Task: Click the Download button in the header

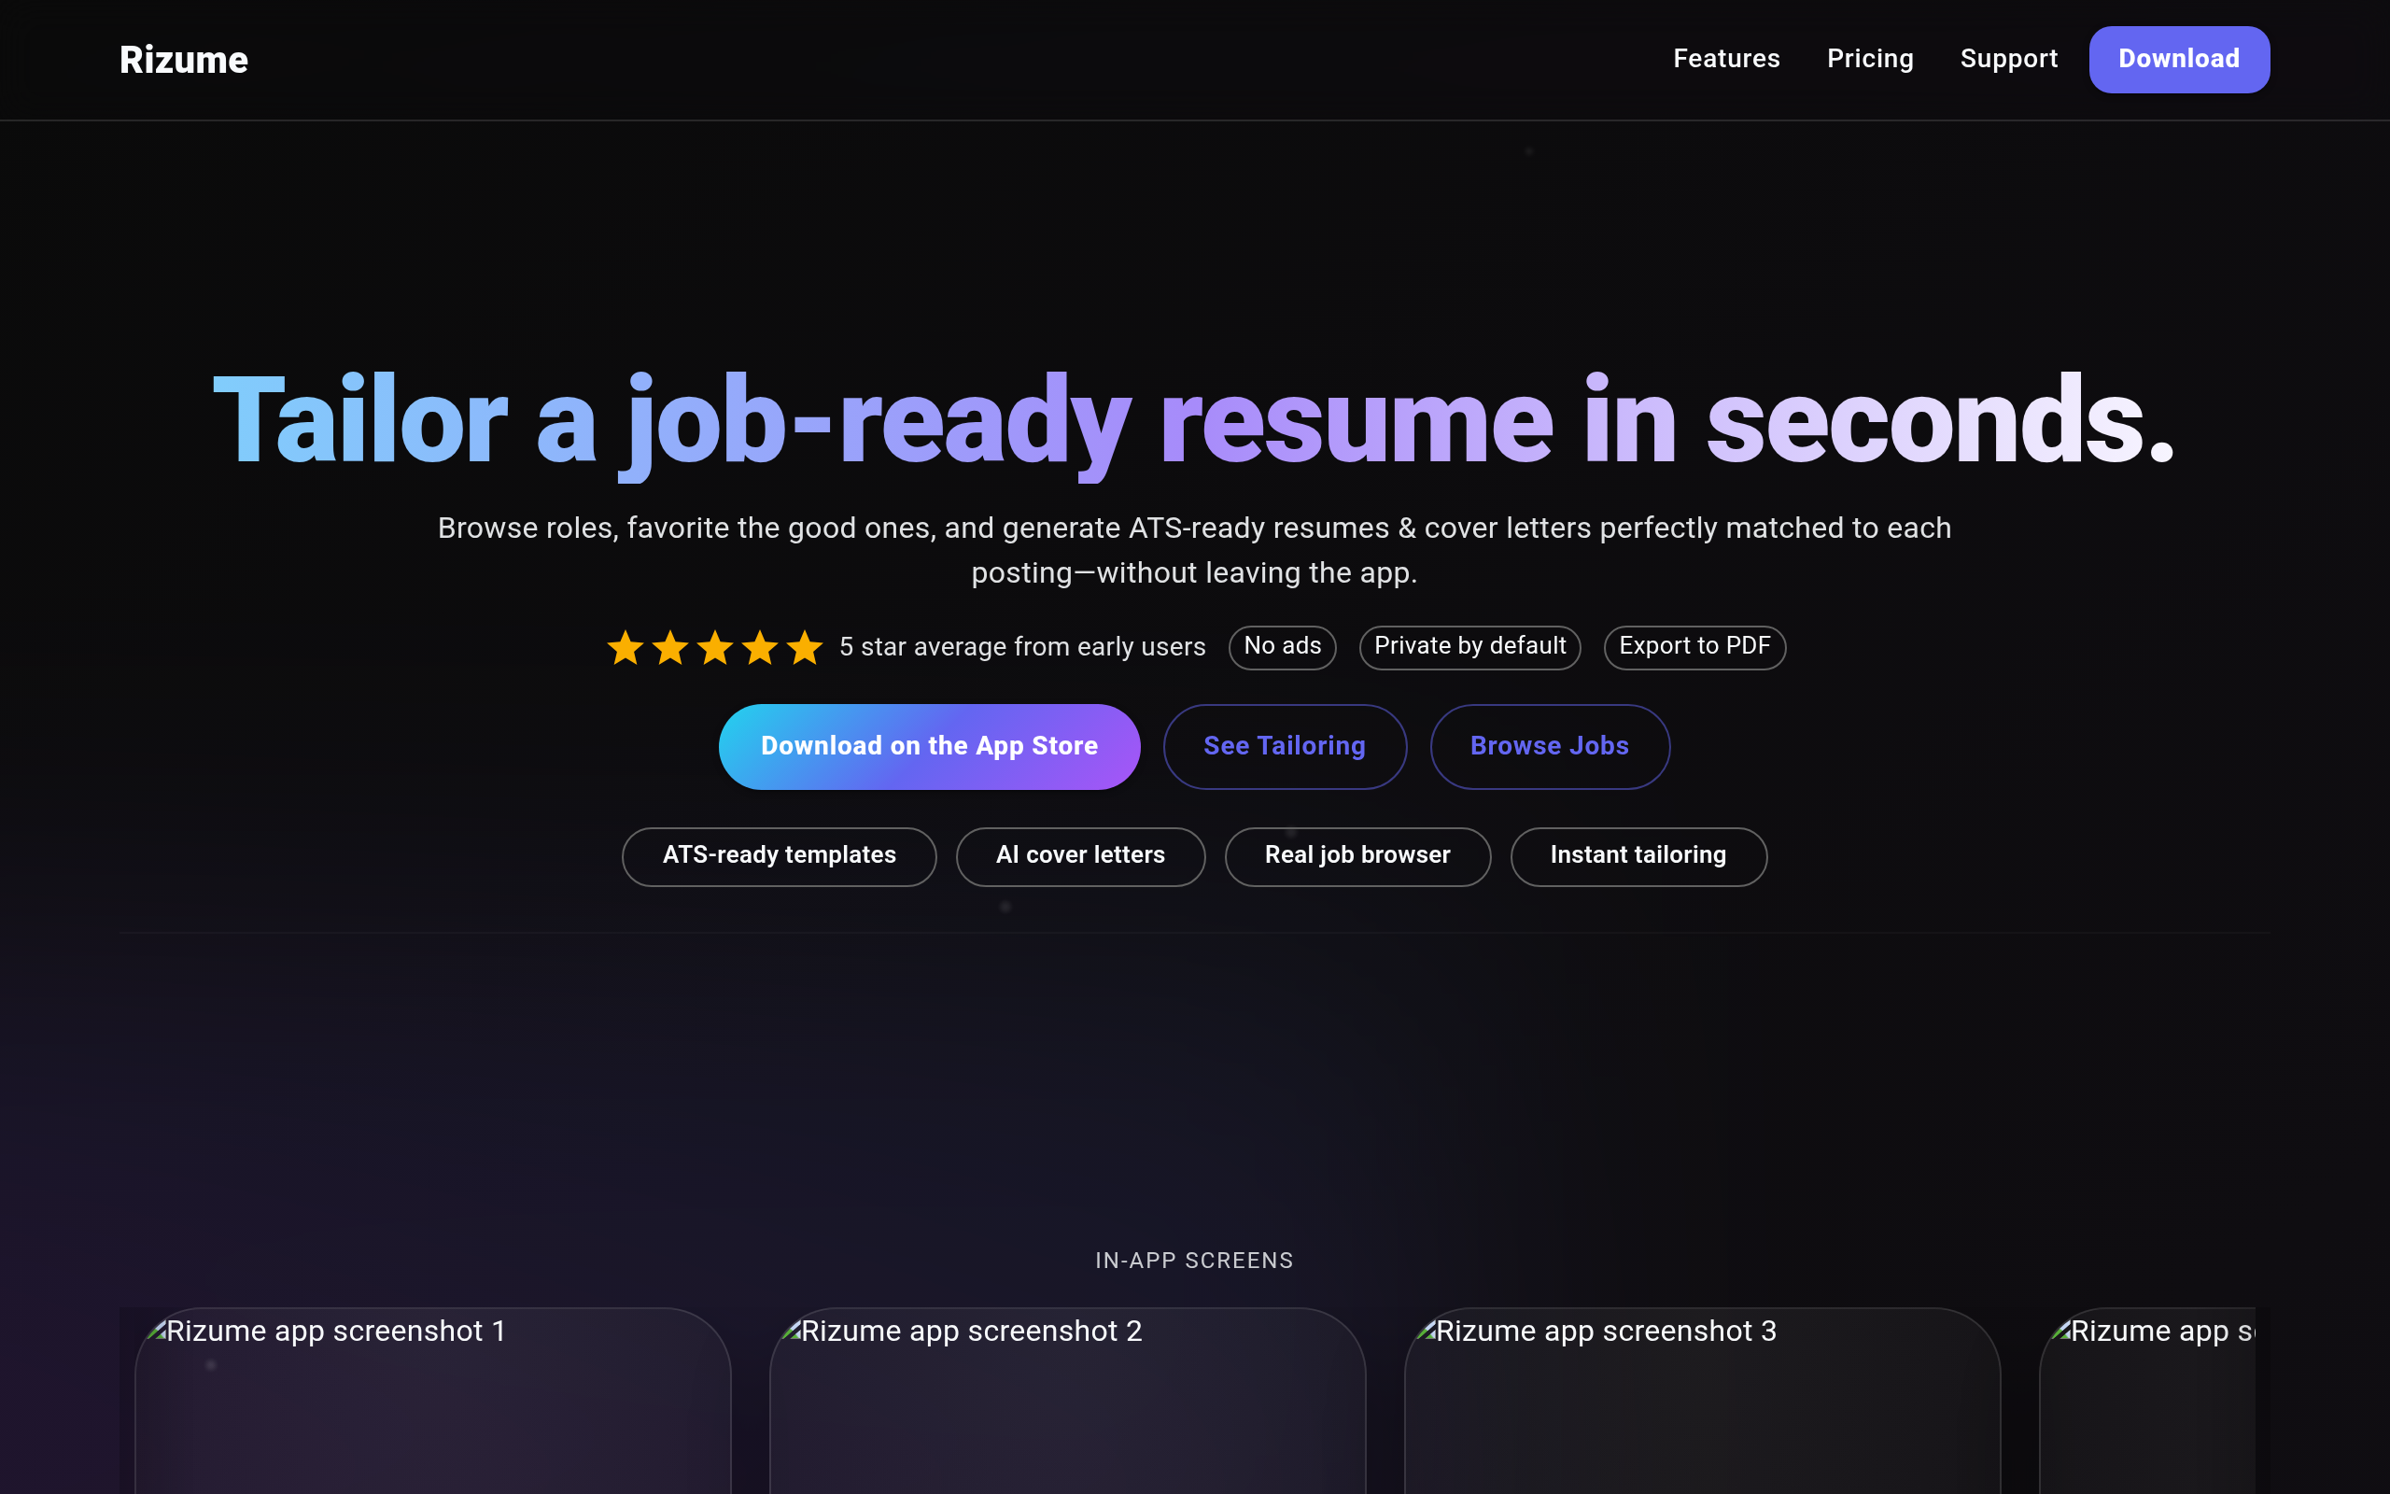Action: [x=2178, y=58]
